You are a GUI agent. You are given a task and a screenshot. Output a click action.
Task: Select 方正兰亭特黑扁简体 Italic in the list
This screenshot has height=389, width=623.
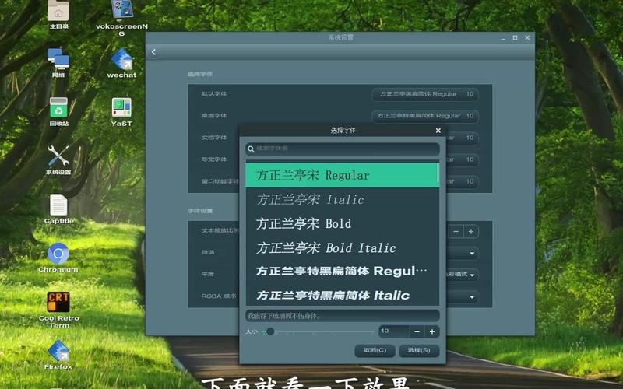coord(341,295)
